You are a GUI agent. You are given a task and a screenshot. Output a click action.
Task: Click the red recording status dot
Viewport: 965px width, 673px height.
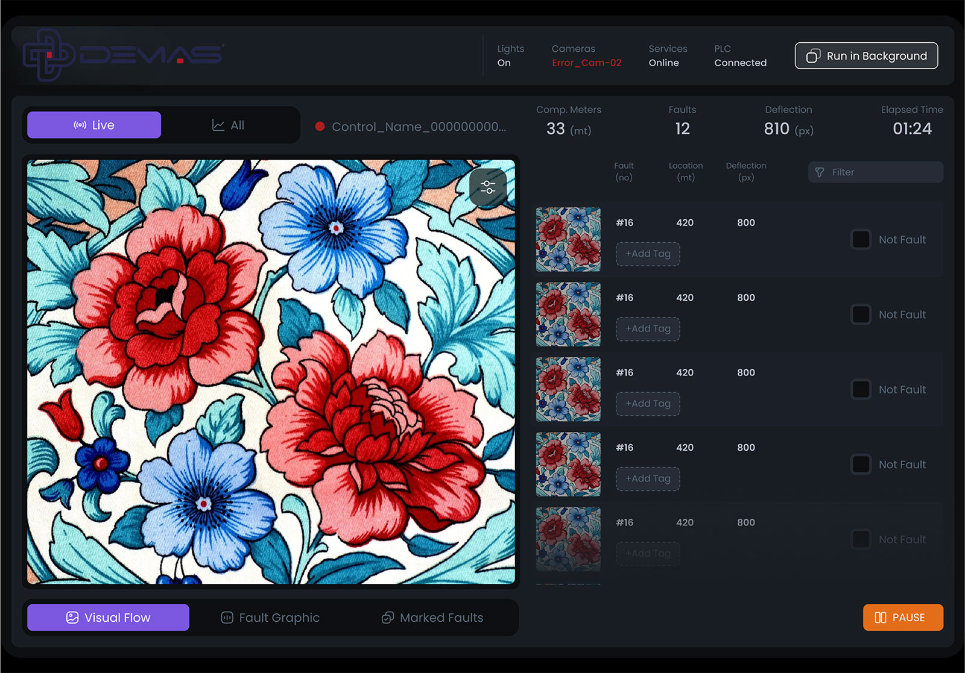(x=320, y=127)
